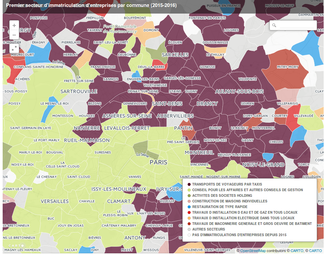Image resolution: width=325 pixels, height=255 pixels.
Task: Click the PARIS commune label
Action: tap(158, 162)
